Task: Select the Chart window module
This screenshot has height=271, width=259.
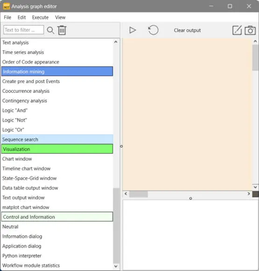Action: pyautogui.click(x=57, y=159)
